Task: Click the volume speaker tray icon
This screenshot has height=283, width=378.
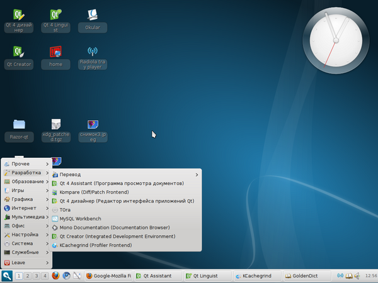Action: tap(357, 275)
